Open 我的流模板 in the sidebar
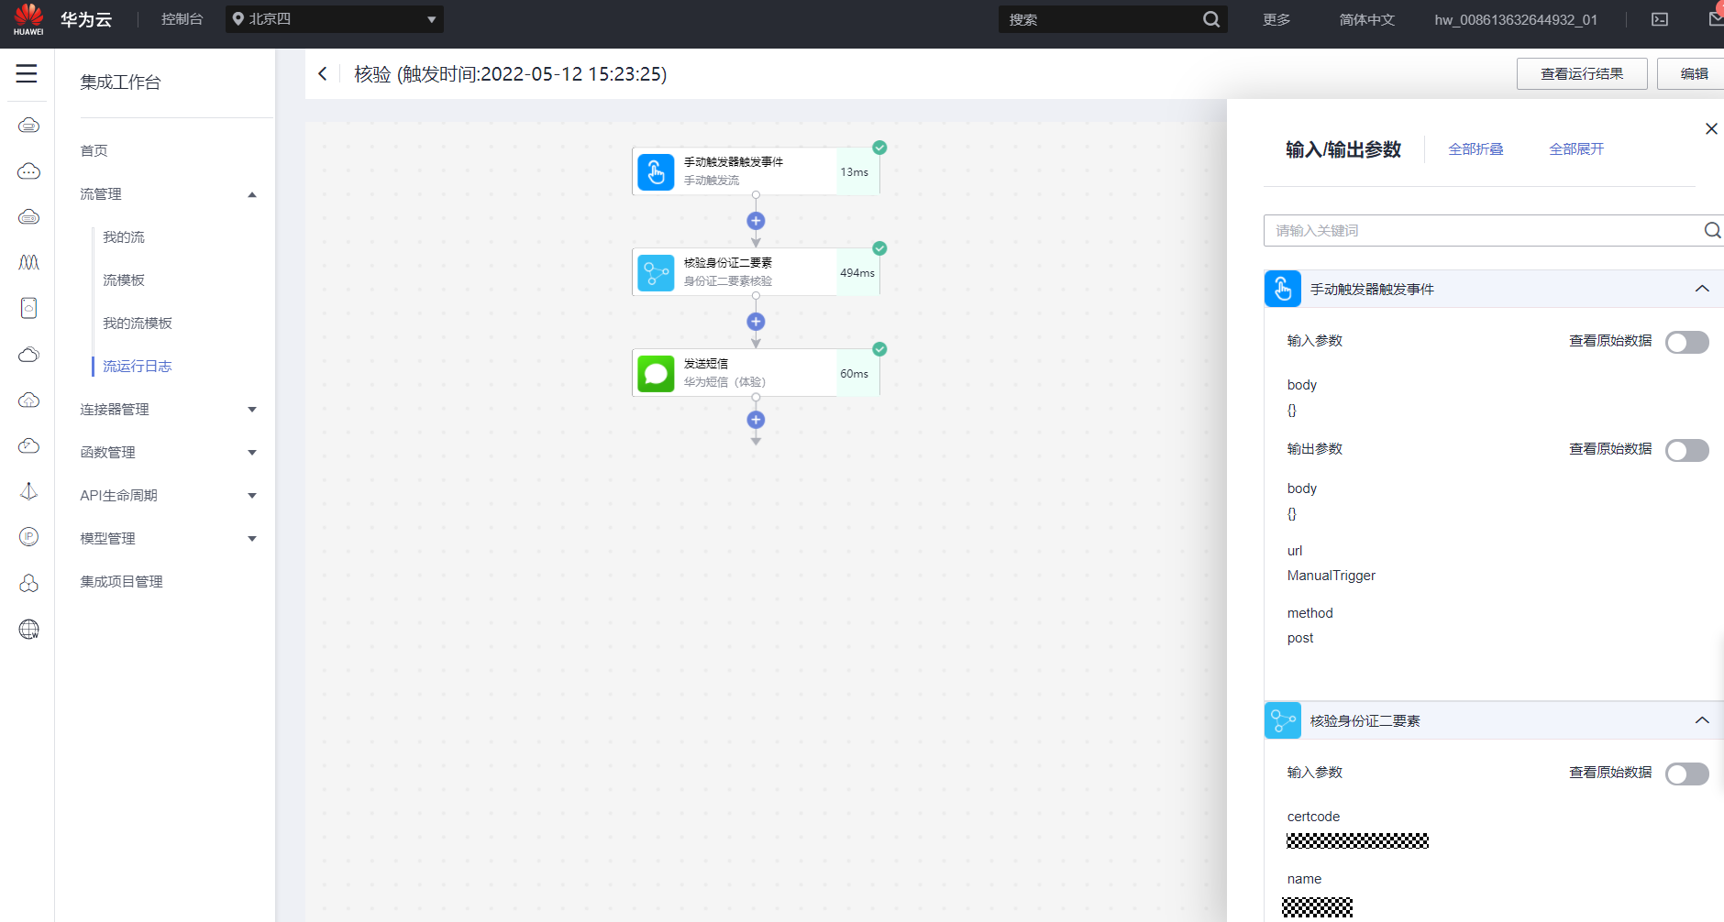Screen dimensions: 1724x922 (138, 324)
